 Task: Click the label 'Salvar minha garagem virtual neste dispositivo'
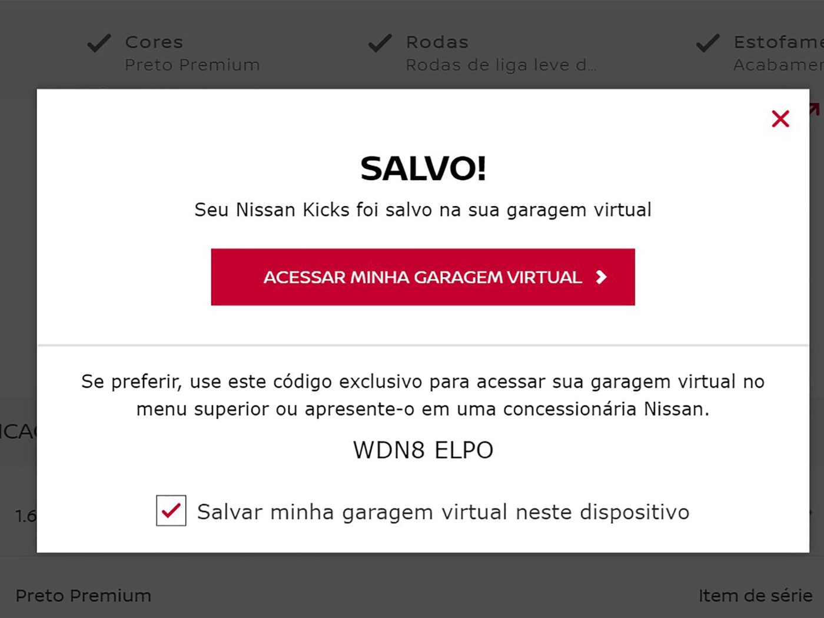click(443, 512)
